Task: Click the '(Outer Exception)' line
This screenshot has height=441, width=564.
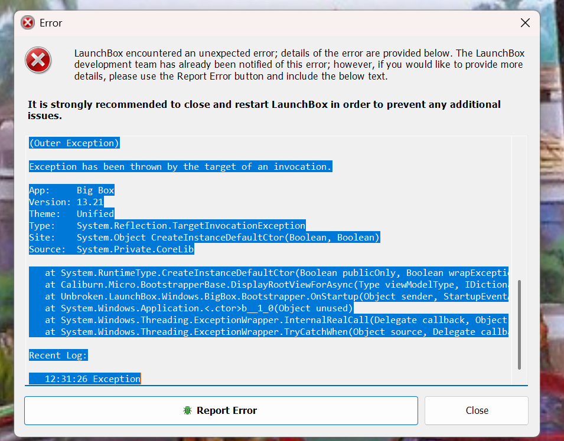Action: [x=74, y=143]
